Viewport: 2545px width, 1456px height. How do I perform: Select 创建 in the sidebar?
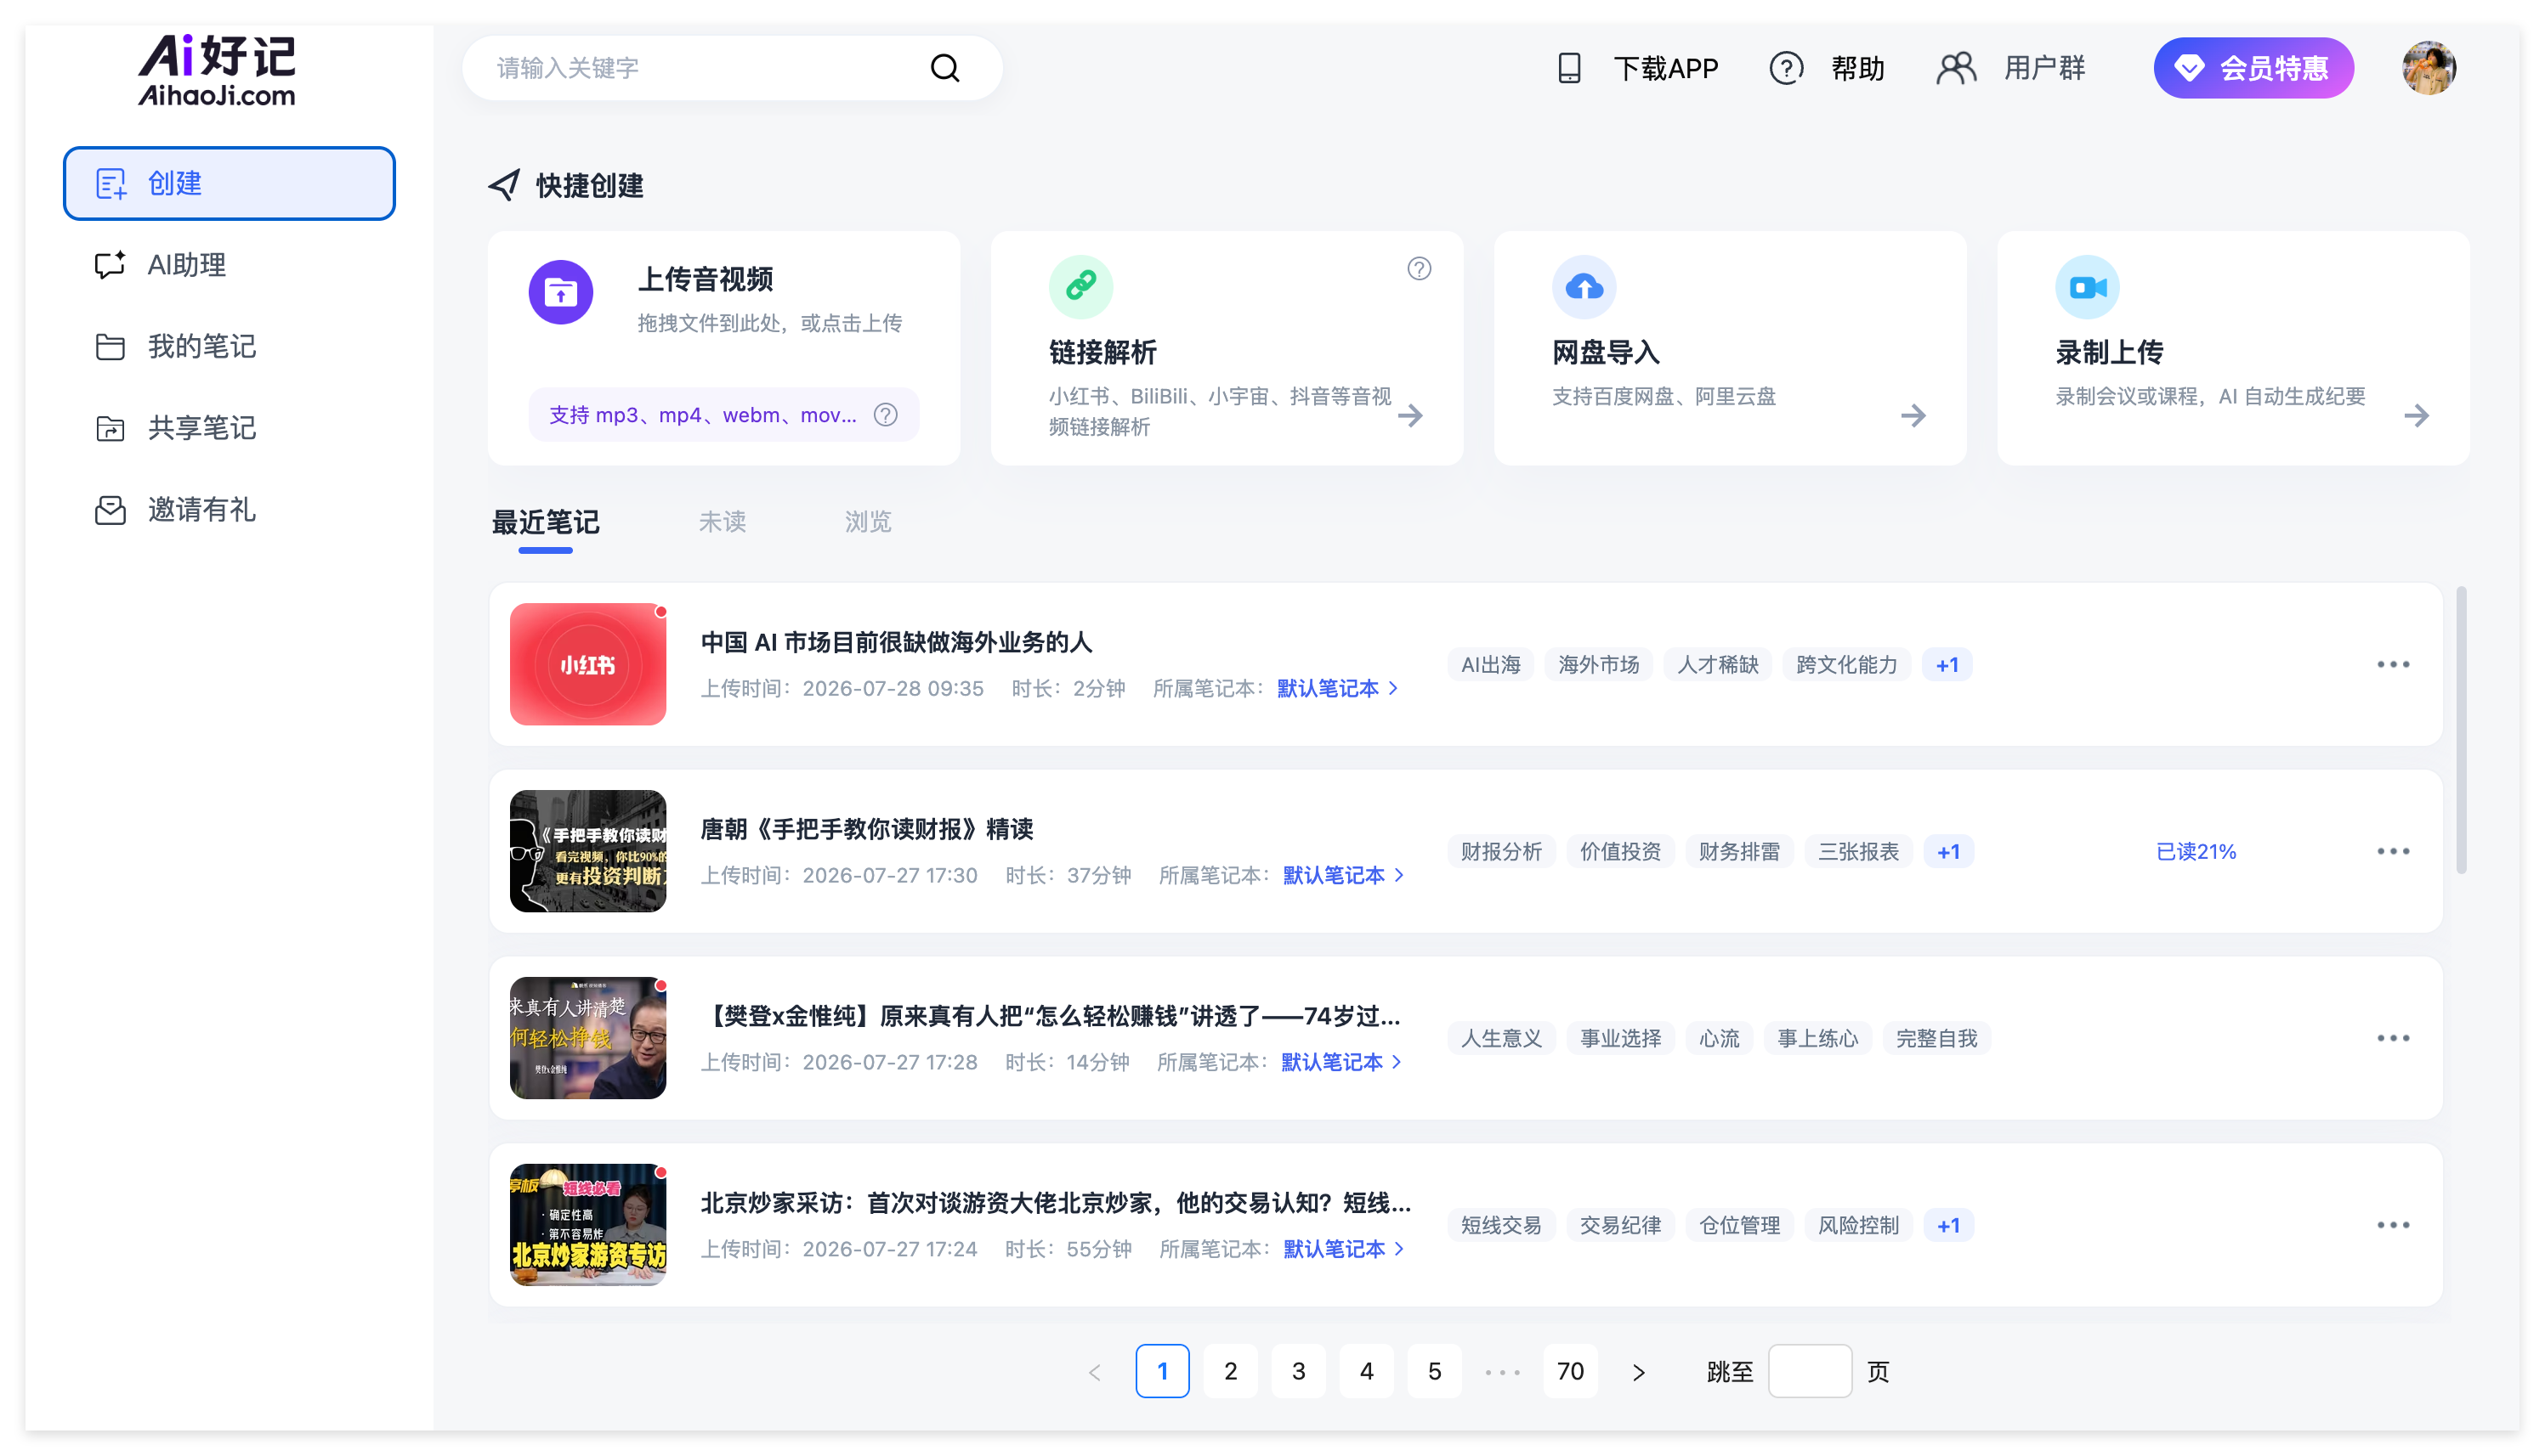[x=230, y=183]
